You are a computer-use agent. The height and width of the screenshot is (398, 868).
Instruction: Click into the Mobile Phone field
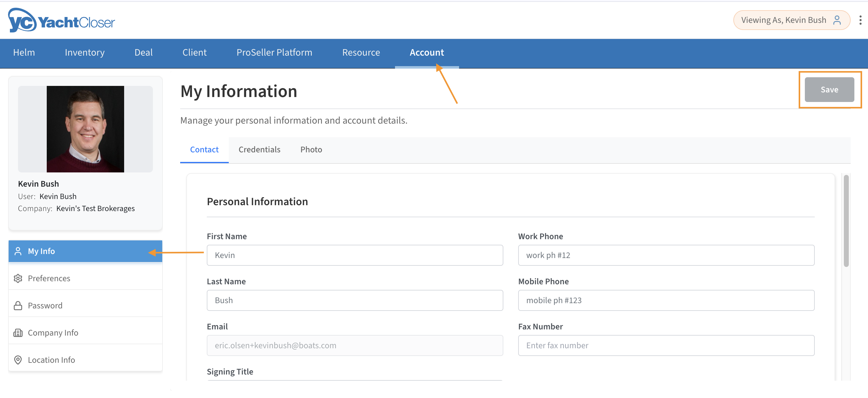click(x=666, y=300)
